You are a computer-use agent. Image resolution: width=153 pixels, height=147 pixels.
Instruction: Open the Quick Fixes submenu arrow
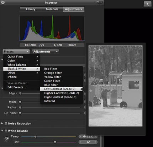tap(37, 57)
